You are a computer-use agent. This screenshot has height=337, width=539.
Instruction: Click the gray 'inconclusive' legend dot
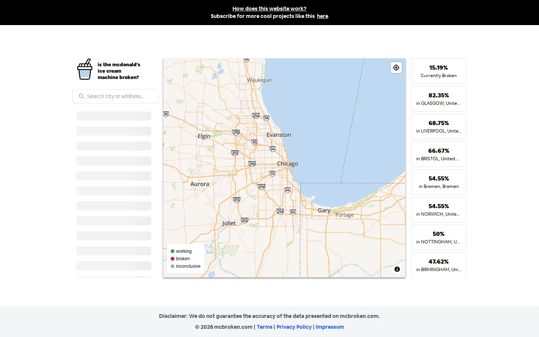point(173,266)
